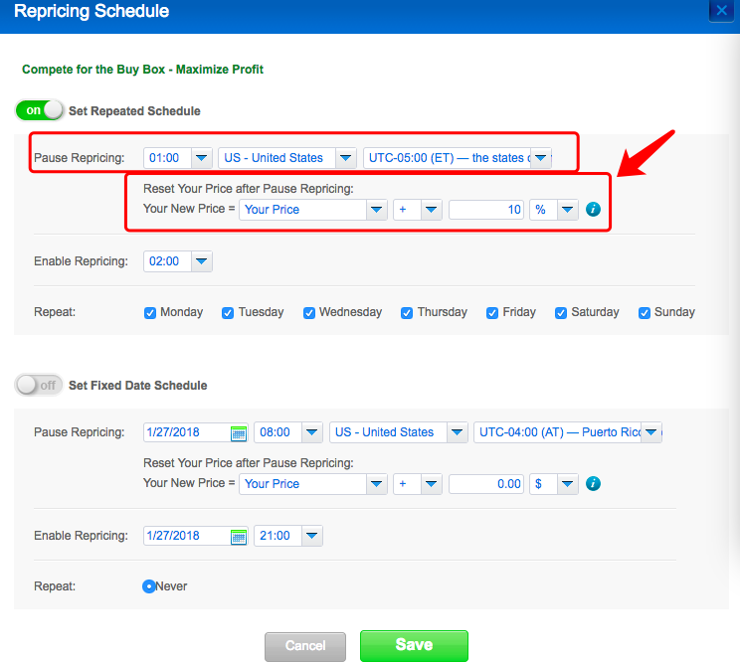The width and height of the screenshot is (740, 662).
Task: Uncheck the Sunday repeat checkbox
Action: pos(645,313)
